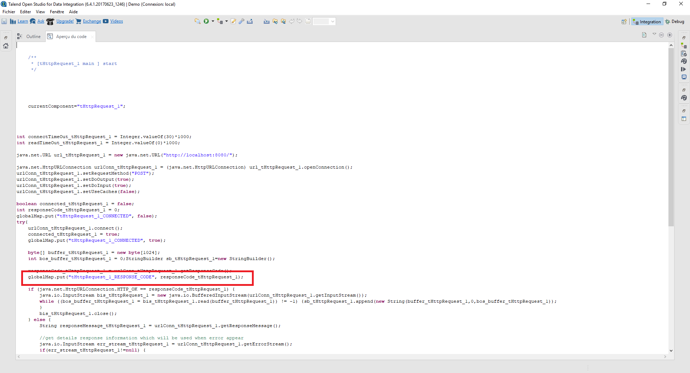The height and width of the screenshot is (373, 690).
Task: Click the shopping cart Exchange icon
Action: click(x=78, y=22)
